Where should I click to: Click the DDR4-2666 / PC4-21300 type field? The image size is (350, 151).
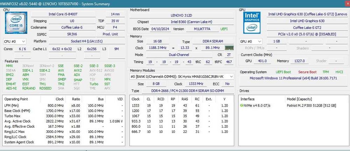pyautogui.click(x=188, y=91)
